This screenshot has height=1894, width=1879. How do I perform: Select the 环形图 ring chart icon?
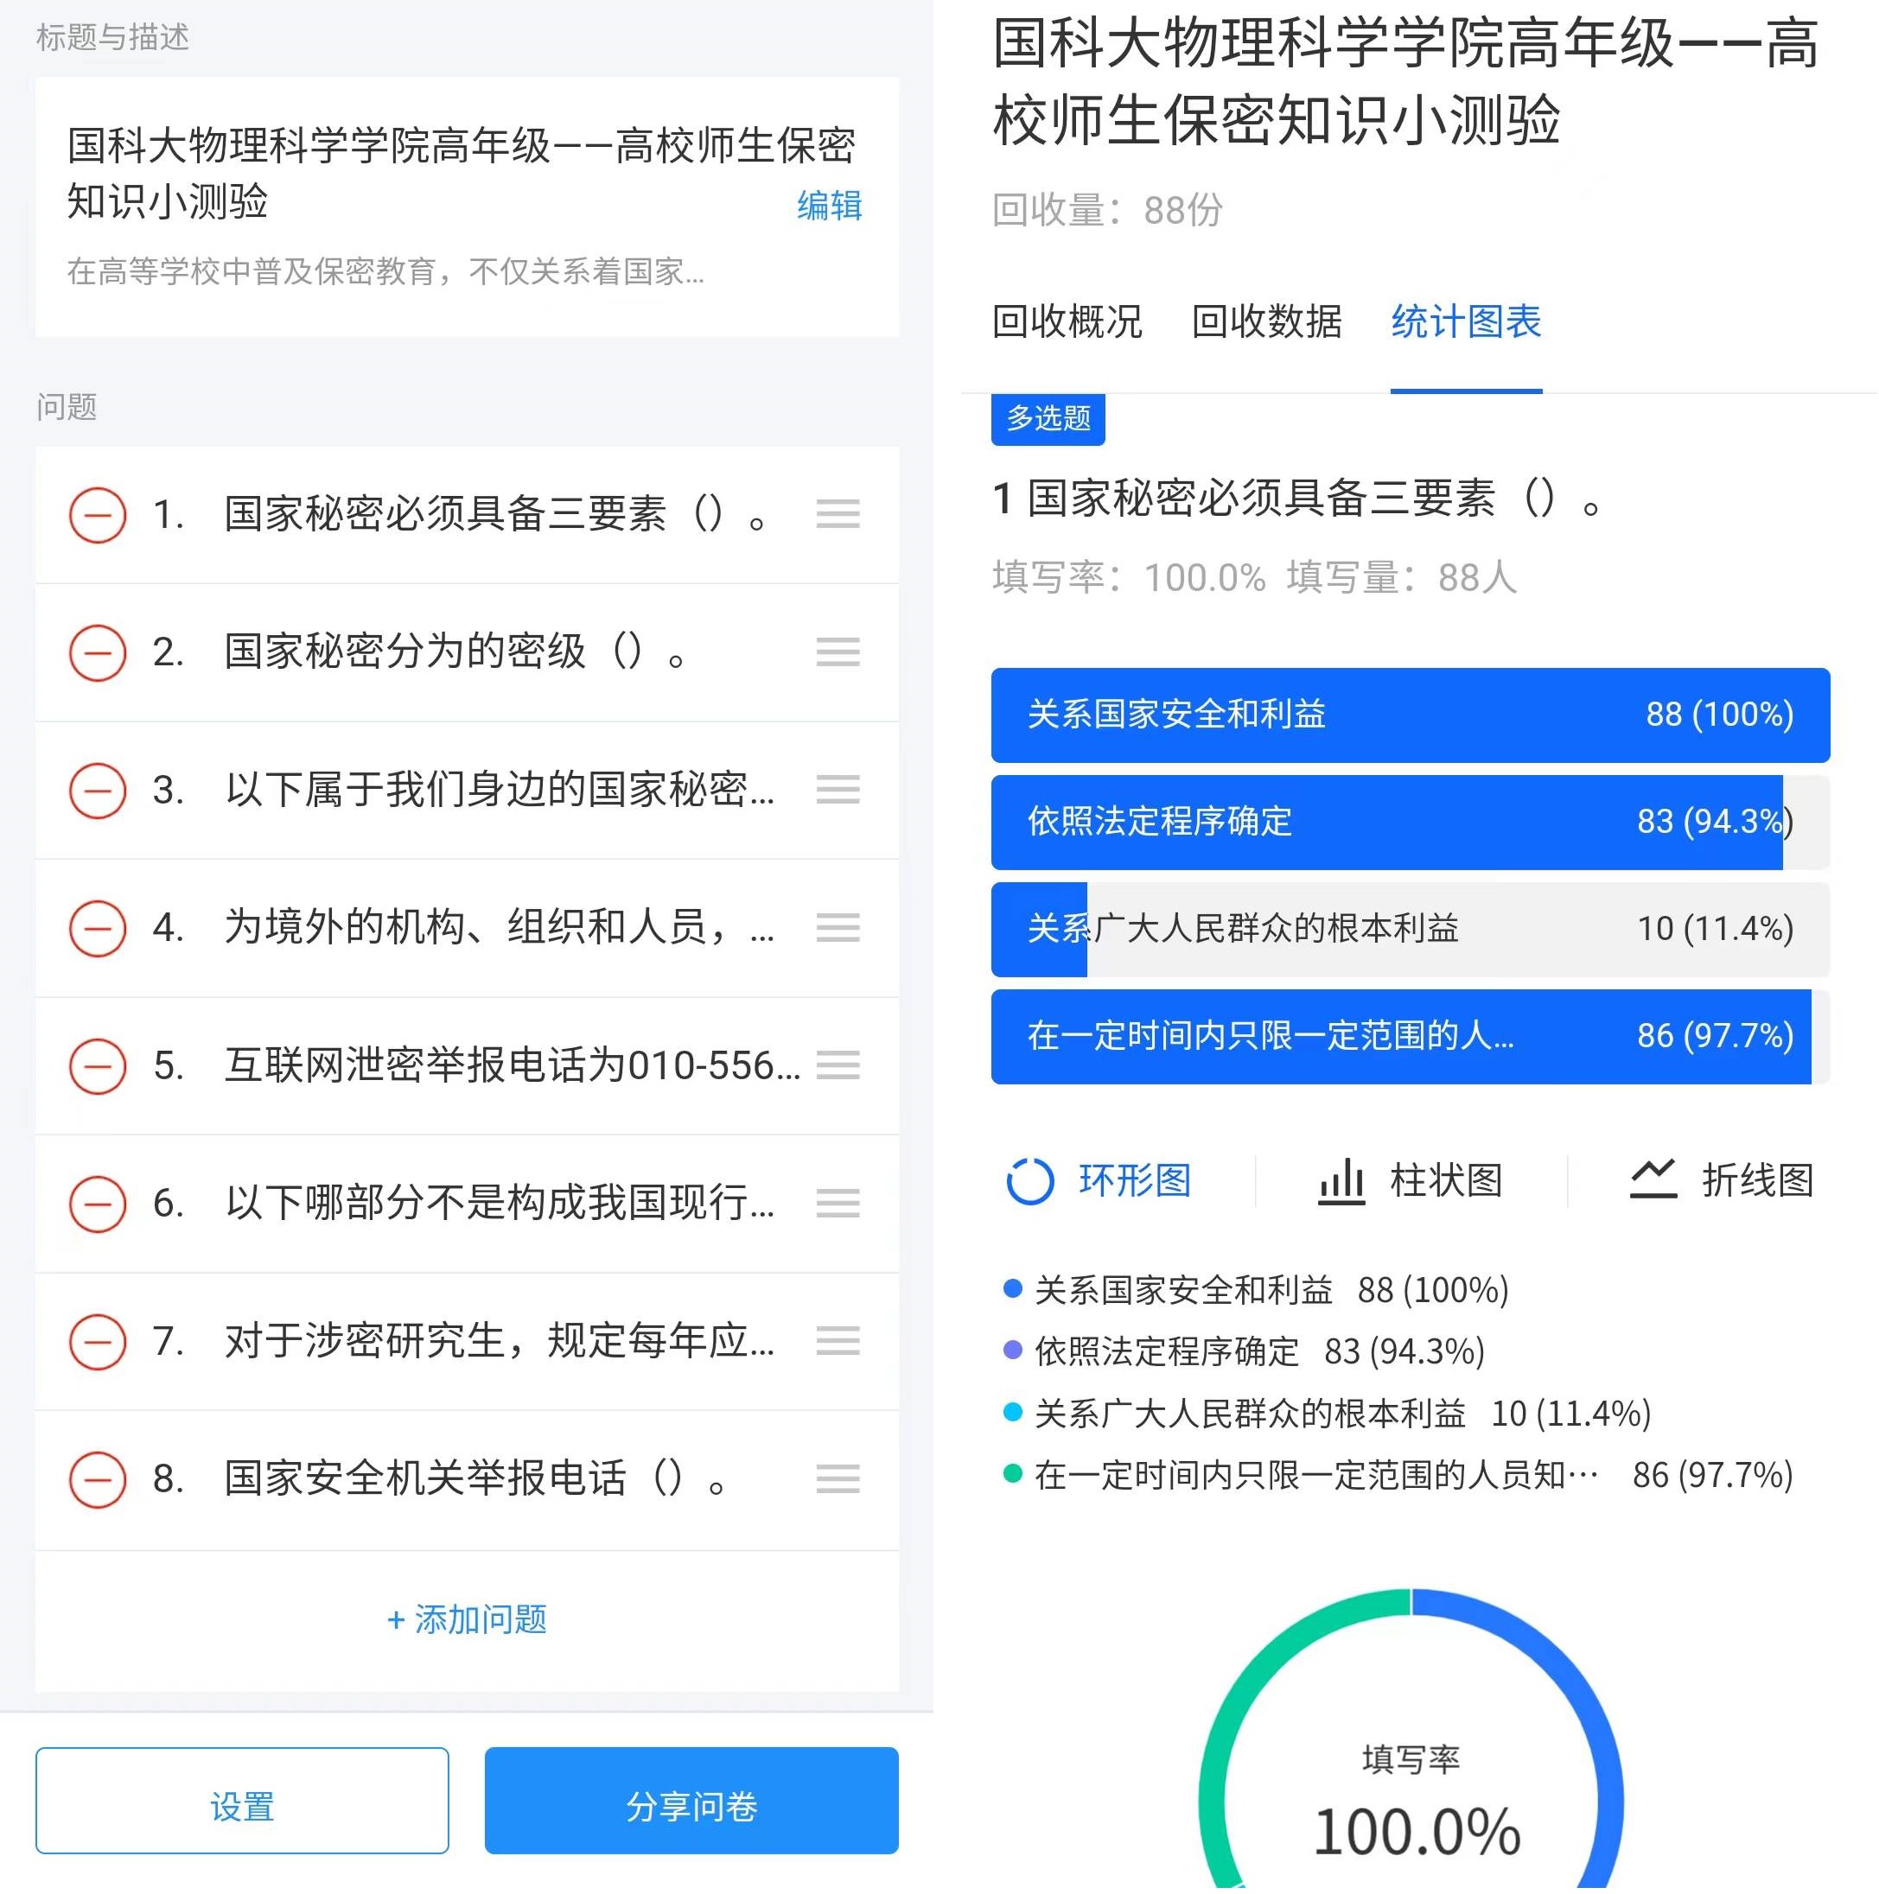[x=1029, y=1180]
